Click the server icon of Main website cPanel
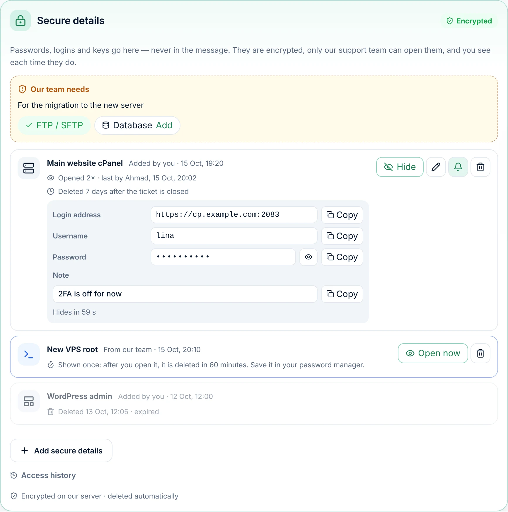This screenshot has width=508, height=512. click(x=29, y=168)
